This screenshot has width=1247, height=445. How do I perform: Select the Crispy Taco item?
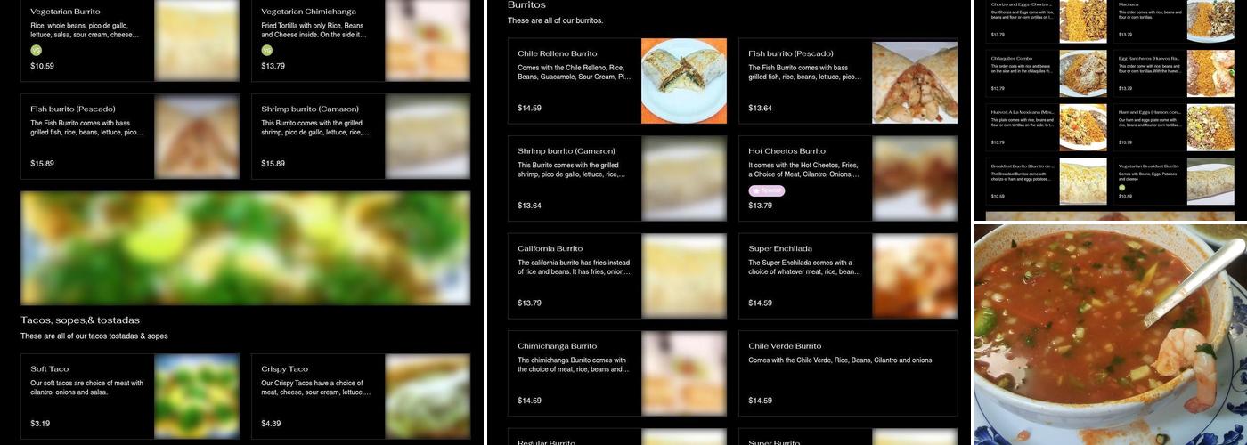pos(361,397)
